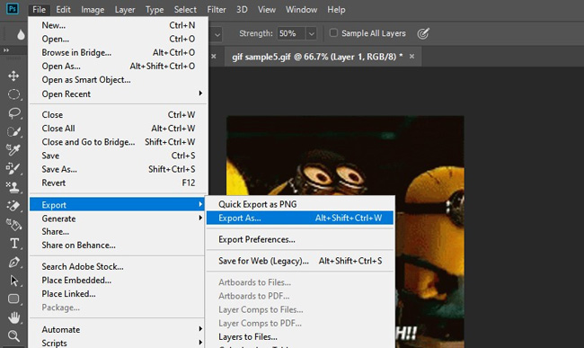Select the Quick Selection tool
The image size is (584, 348).
pos(13,131)
